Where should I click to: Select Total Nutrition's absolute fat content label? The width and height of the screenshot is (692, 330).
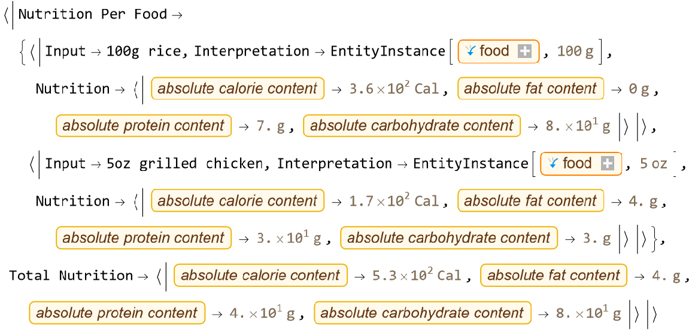554,276
